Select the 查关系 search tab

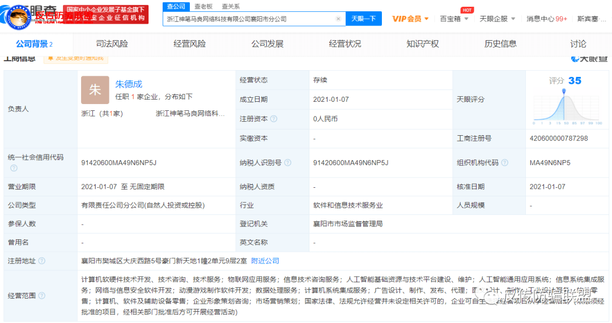pos(230,6)
